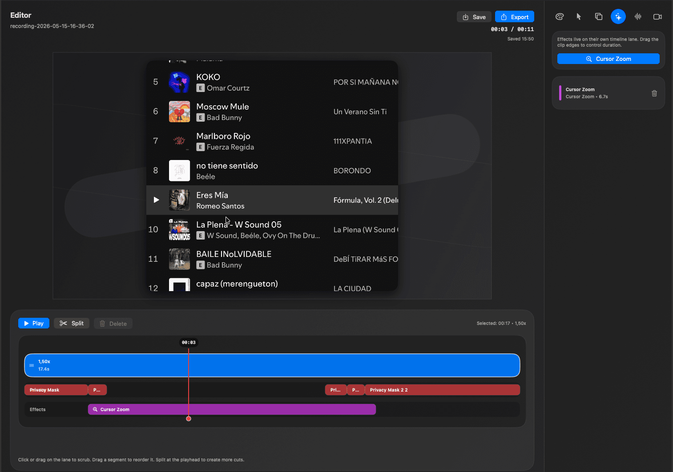This screenshot has height=472, width=673.
Task: Click the 'Fuerza Regida' artist name
Action: point(230,147)
